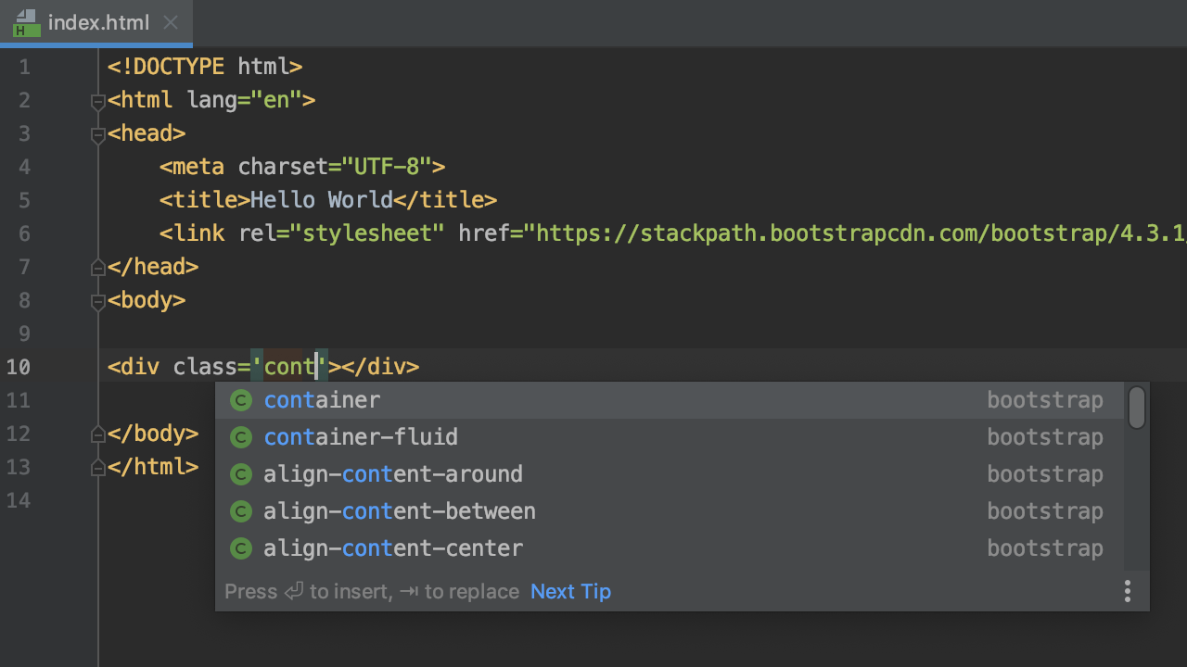Click the class icon beside "align-content-around"
Image resolution: width=1187 pixels, height=667 pixels.
tap(241, 473)
